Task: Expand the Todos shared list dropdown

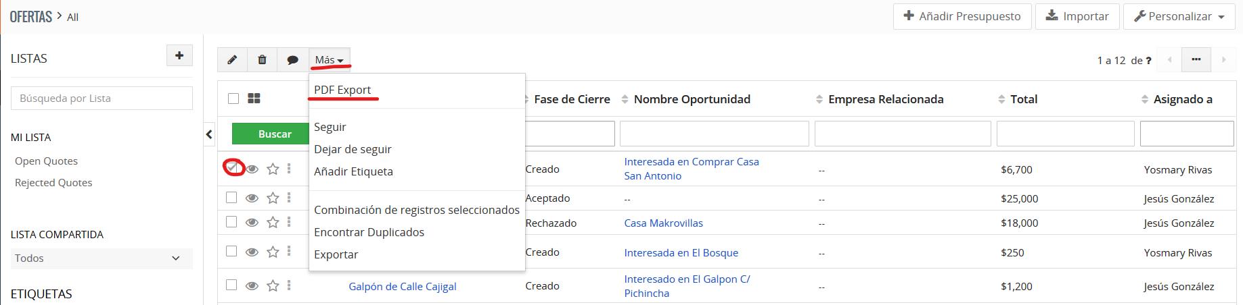Action: [x=101, y=258]
